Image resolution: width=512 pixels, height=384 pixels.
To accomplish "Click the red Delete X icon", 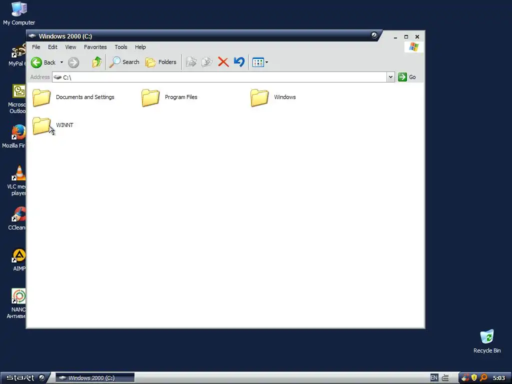I will (223, 62).
